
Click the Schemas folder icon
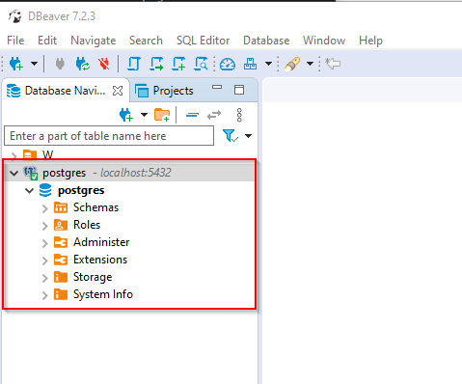61,207
